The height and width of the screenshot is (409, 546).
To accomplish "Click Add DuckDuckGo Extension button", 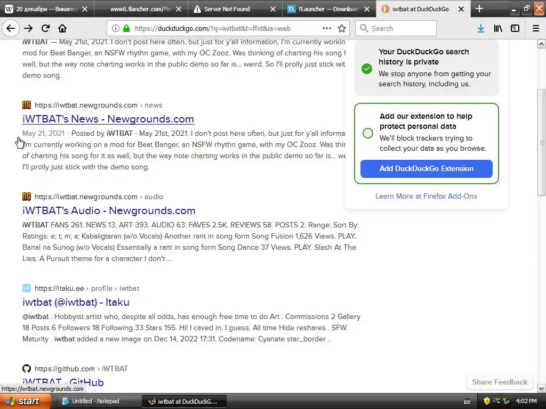I will click(x=426, y=169).
